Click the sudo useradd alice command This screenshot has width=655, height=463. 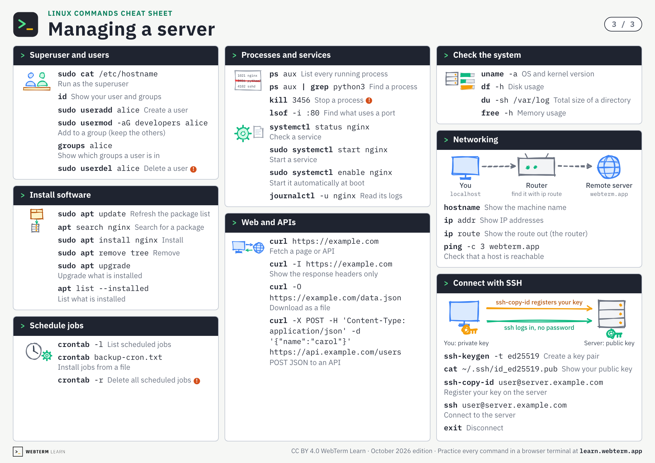click(99, 110)
